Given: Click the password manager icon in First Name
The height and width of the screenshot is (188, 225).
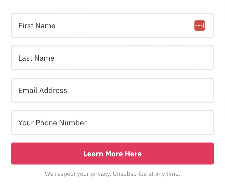Looking at the screenshot, I should coord(199,26).
